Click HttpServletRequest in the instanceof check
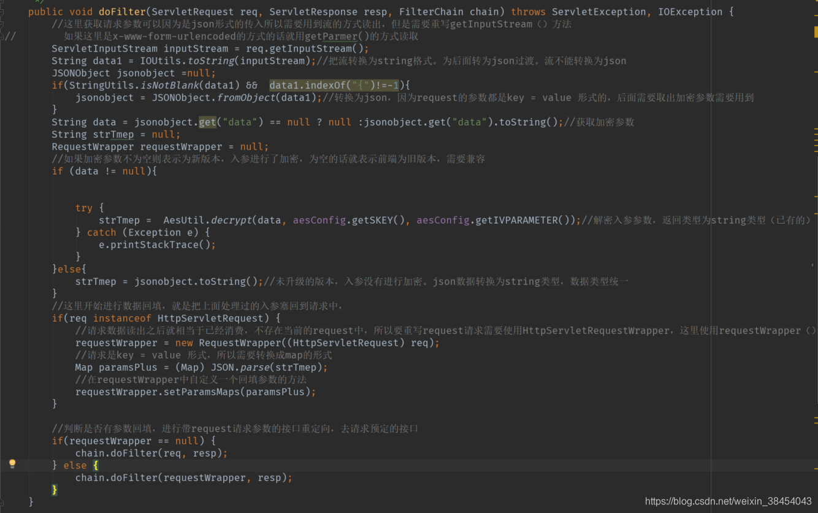 (x=210, y=318)
